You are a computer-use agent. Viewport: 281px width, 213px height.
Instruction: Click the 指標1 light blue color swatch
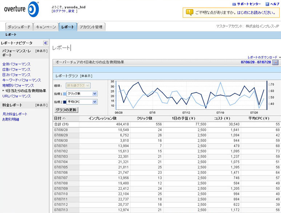point(65,94)
